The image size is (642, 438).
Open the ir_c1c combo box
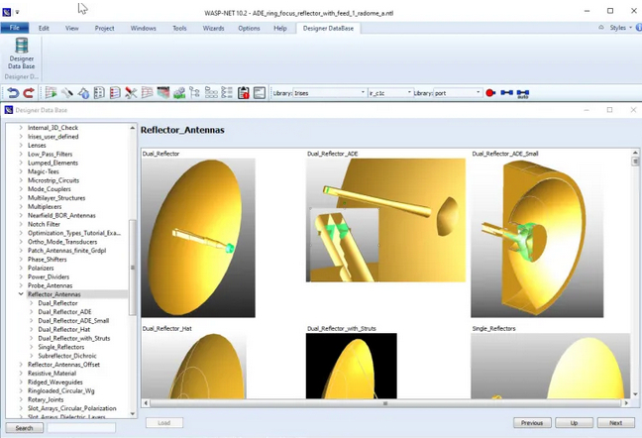(407, 93)
